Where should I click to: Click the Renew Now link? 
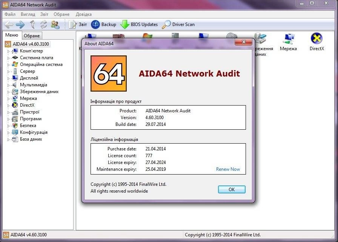[x=228, y=169]
